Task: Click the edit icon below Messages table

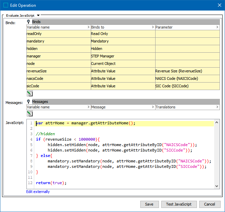Action: click(29, 114)
